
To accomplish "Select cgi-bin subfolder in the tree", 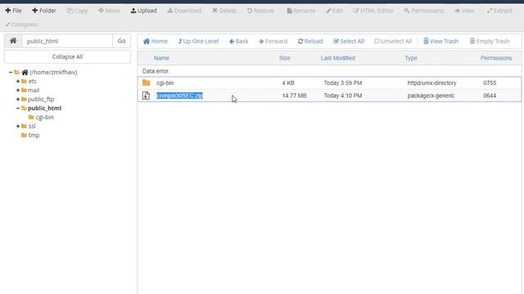I will click(44, 118).
